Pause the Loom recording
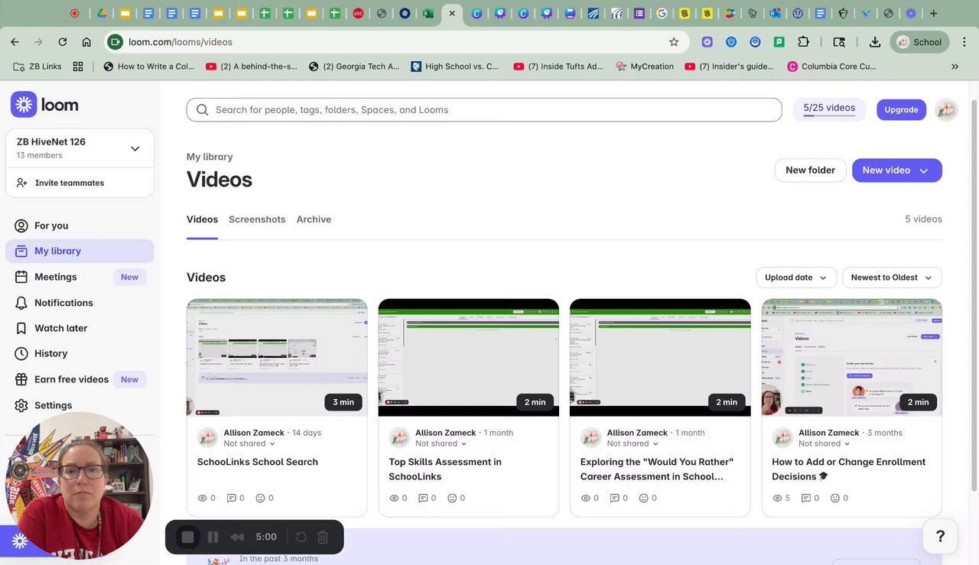Screen dimensions: 979x565 point(213,537)
